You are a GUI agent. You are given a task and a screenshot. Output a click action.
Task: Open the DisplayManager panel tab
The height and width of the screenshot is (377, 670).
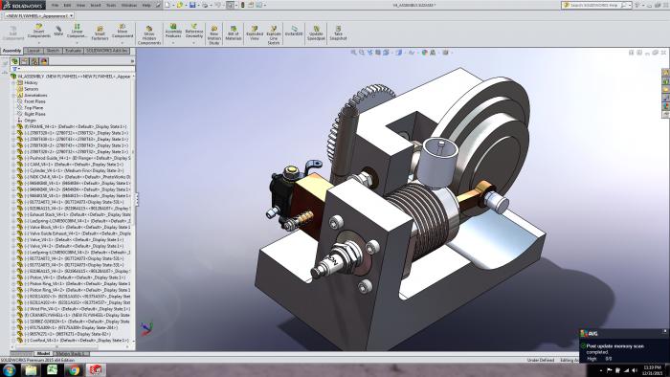[x=44, y=61]
